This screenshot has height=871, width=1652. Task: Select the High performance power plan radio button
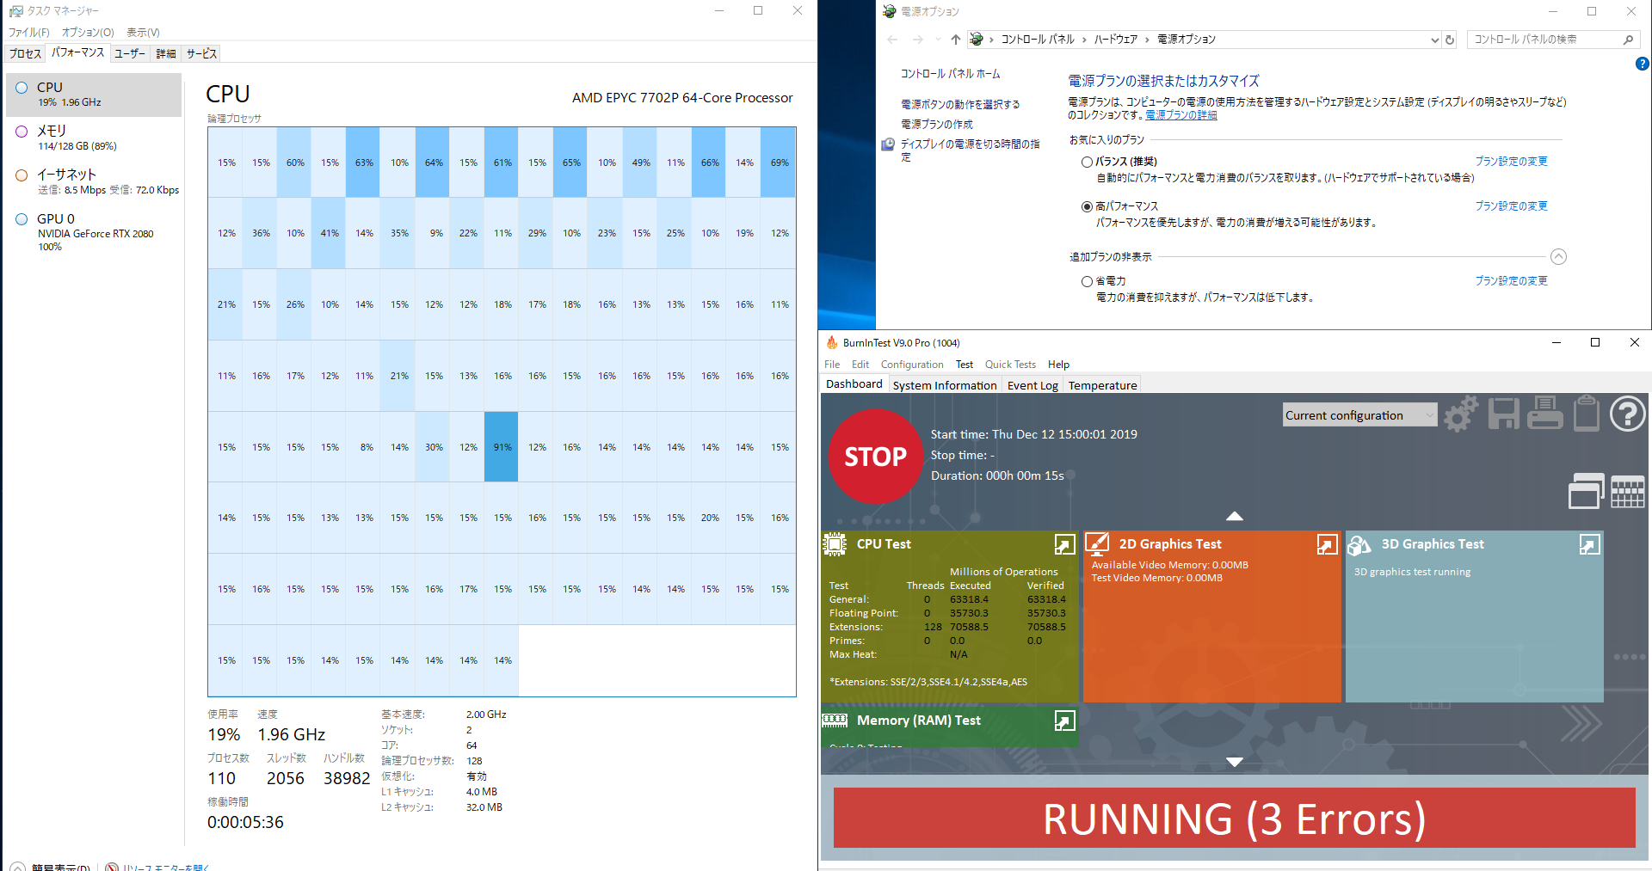click(1087, 206)
